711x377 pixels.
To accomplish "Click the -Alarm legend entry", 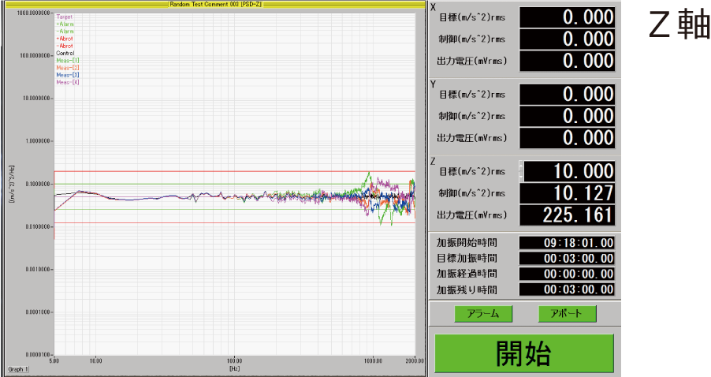I will tap(65, 32).
